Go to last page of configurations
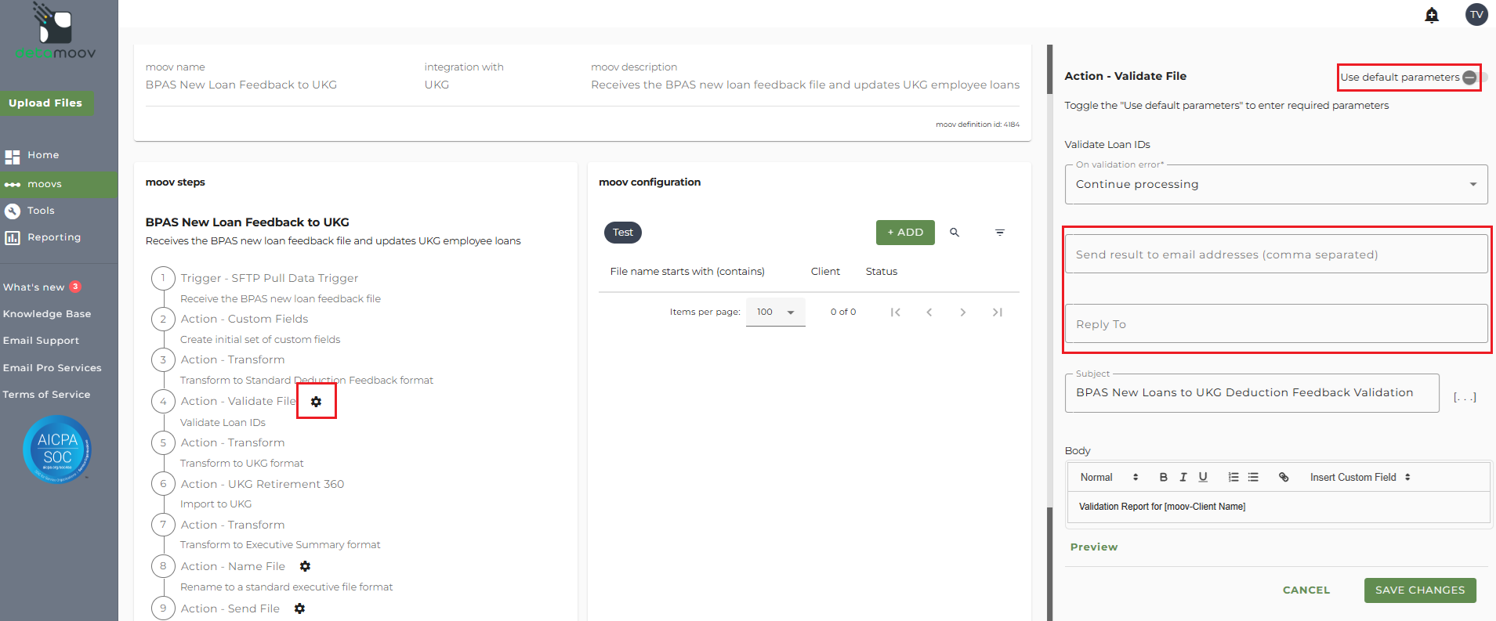Screen dimensions: 1496x621 pyautogui.click(x=998, y=312)
